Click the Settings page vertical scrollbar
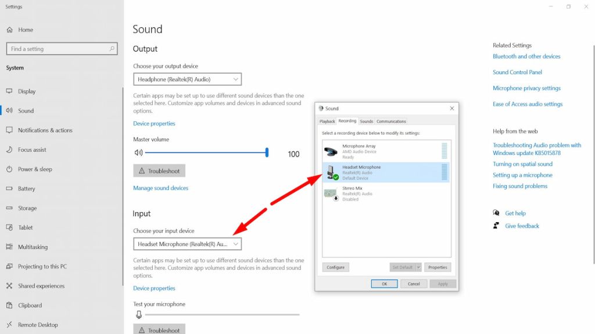This screenshot has height=334, width=595. pyautogui.click(x=593, y=154)
